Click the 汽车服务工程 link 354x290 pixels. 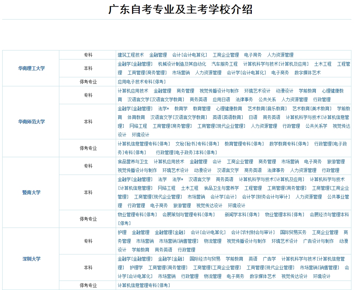tap(224, 64)
